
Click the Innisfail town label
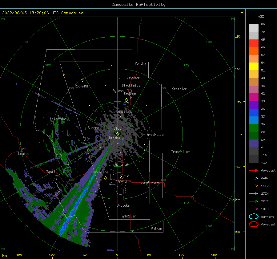(x=124, y=111)
